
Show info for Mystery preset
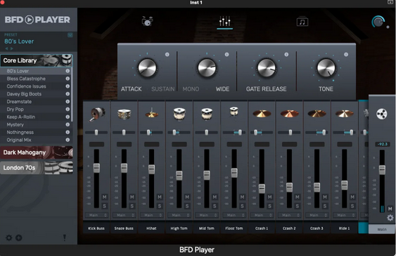[x=68, y=125]
